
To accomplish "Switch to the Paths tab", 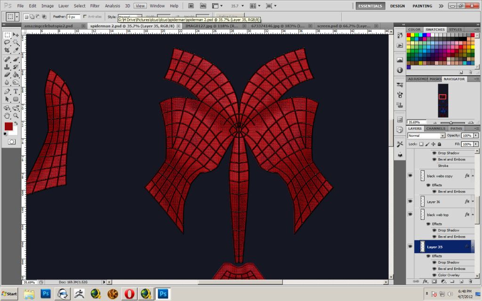I will [x=456, y=128].
